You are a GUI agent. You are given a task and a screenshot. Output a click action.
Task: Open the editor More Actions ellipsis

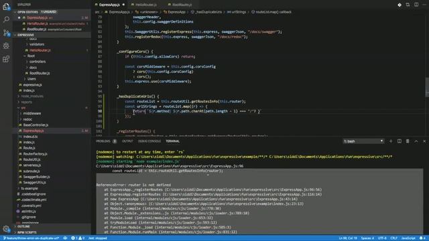click(424, 5)
